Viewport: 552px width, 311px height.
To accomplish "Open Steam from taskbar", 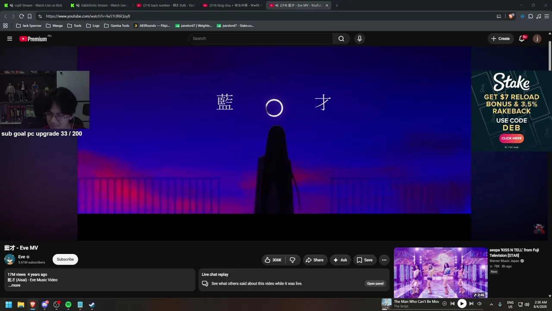I will pos(92,305).
